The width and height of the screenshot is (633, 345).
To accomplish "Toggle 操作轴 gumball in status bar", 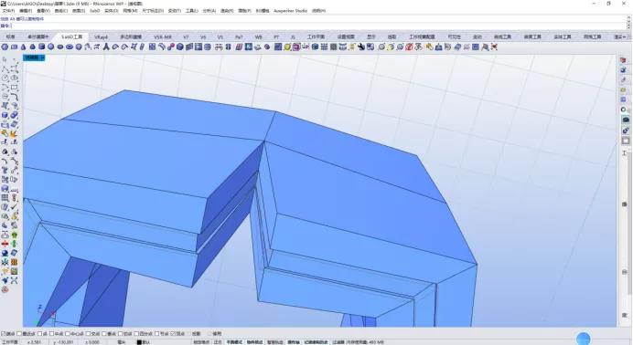I will [294, 342].
